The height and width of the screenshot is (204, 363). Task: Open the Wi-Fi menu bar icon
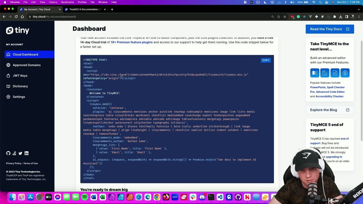point(314,2)
